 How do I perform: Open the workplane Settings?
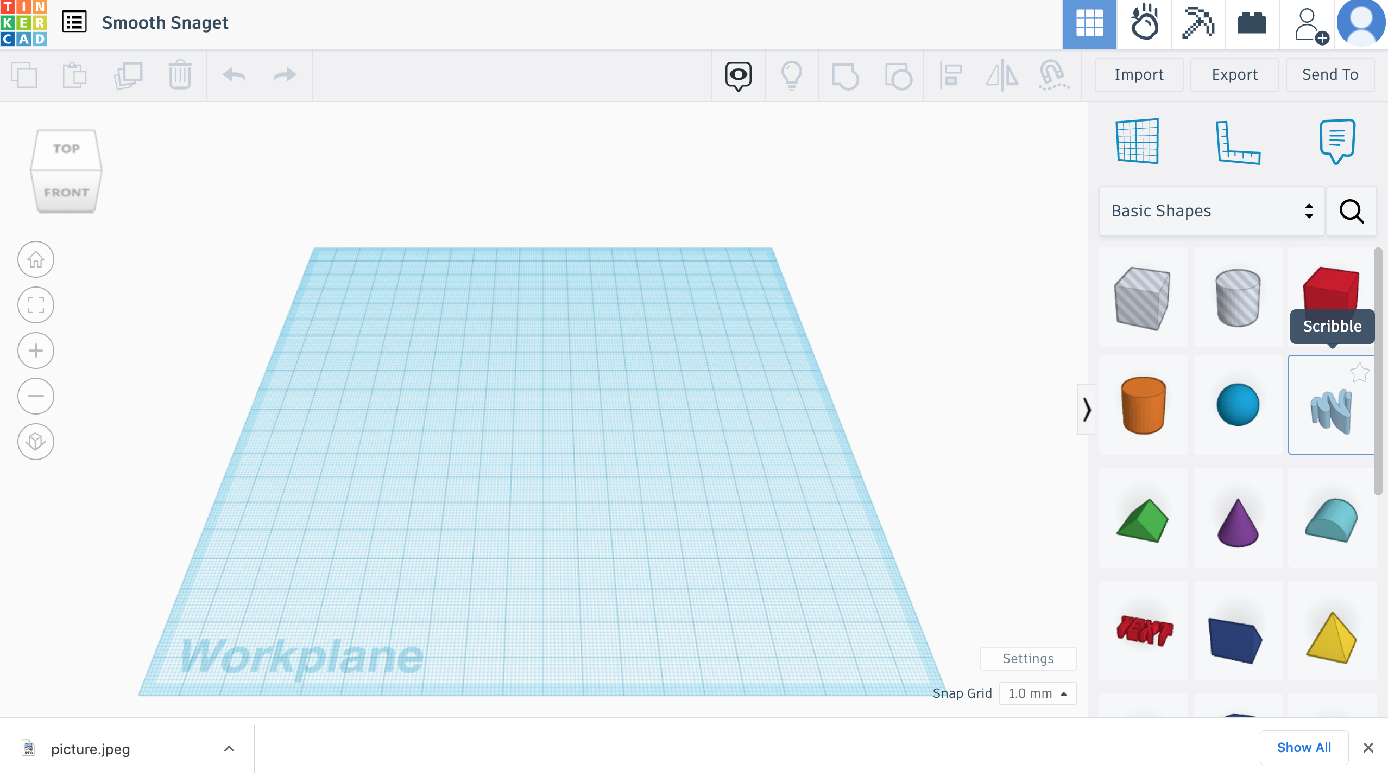click(1027, 658)
